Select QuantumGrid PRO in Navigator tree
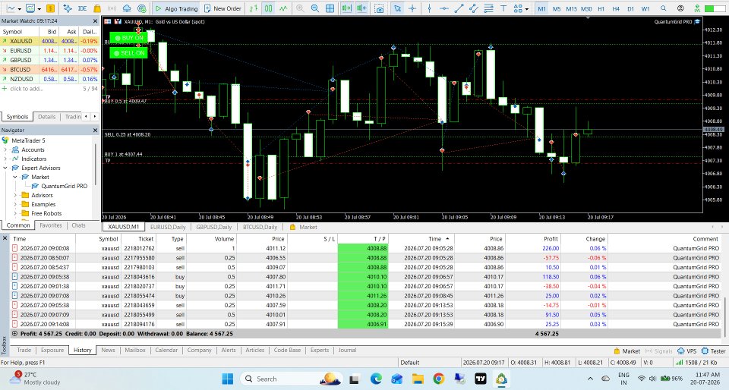Viewport: 729px width, 390px height. pos(64,186)
